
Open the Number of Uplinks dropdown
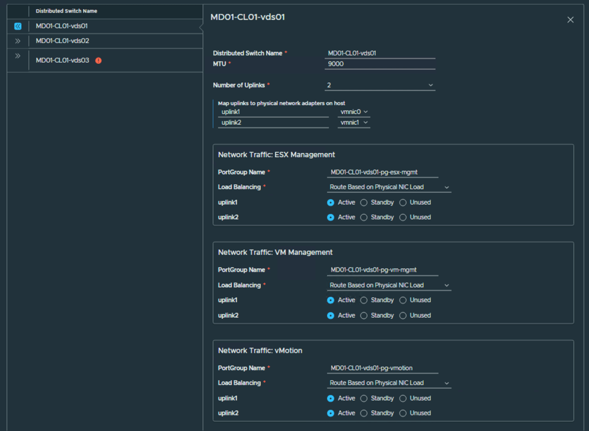click(x=380, y=85)
